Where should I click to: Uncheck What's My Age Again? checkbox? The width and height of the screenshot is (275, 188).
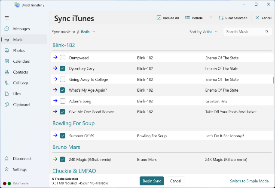point(62,90)
